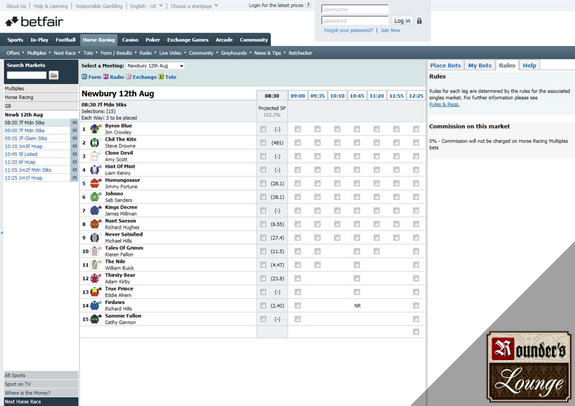Tick the 12:25 checkbox in Humungosaur row
Image resolution: width=575 pixels, height=406 pixels.
pos(416,183)
